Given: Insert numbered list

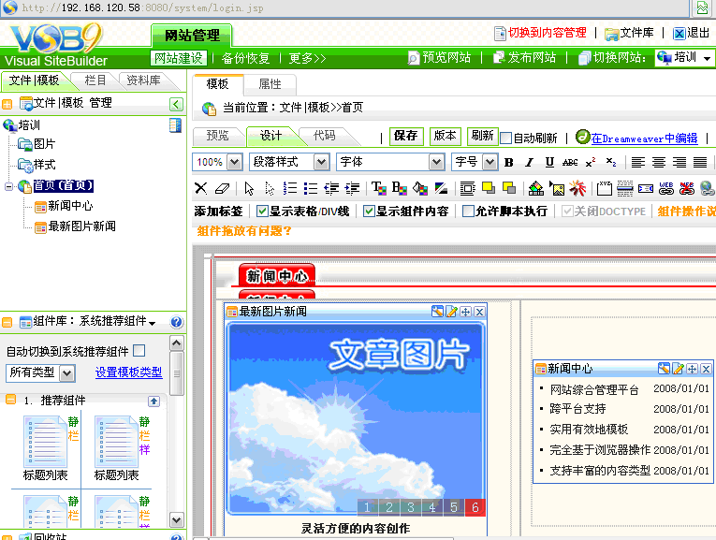Looking at the screenshot, I should tap(290, 188).
